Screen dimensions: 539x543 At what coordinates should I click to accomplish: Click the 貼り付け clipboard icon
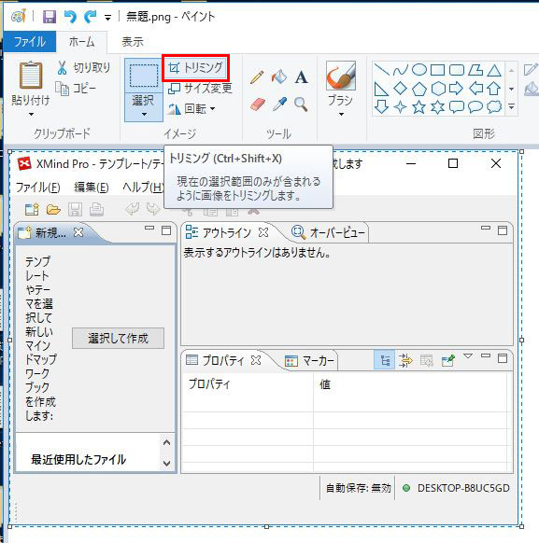point(31,76)
